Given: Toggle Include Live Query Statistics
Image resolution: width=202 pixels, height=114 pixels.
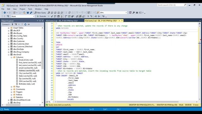Looking at the screenshot, I should click(69, 16).
